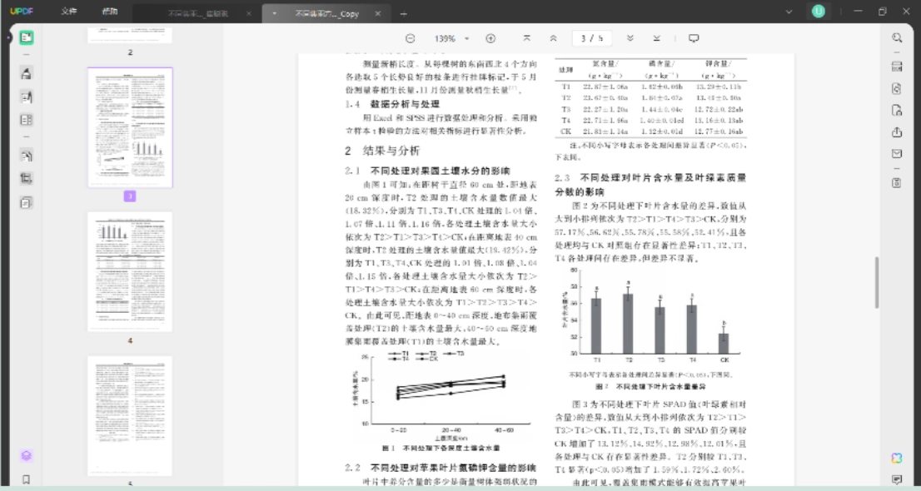Select the Comment highlighter tool
Screen dimensions: 921x491
(26, 73)
